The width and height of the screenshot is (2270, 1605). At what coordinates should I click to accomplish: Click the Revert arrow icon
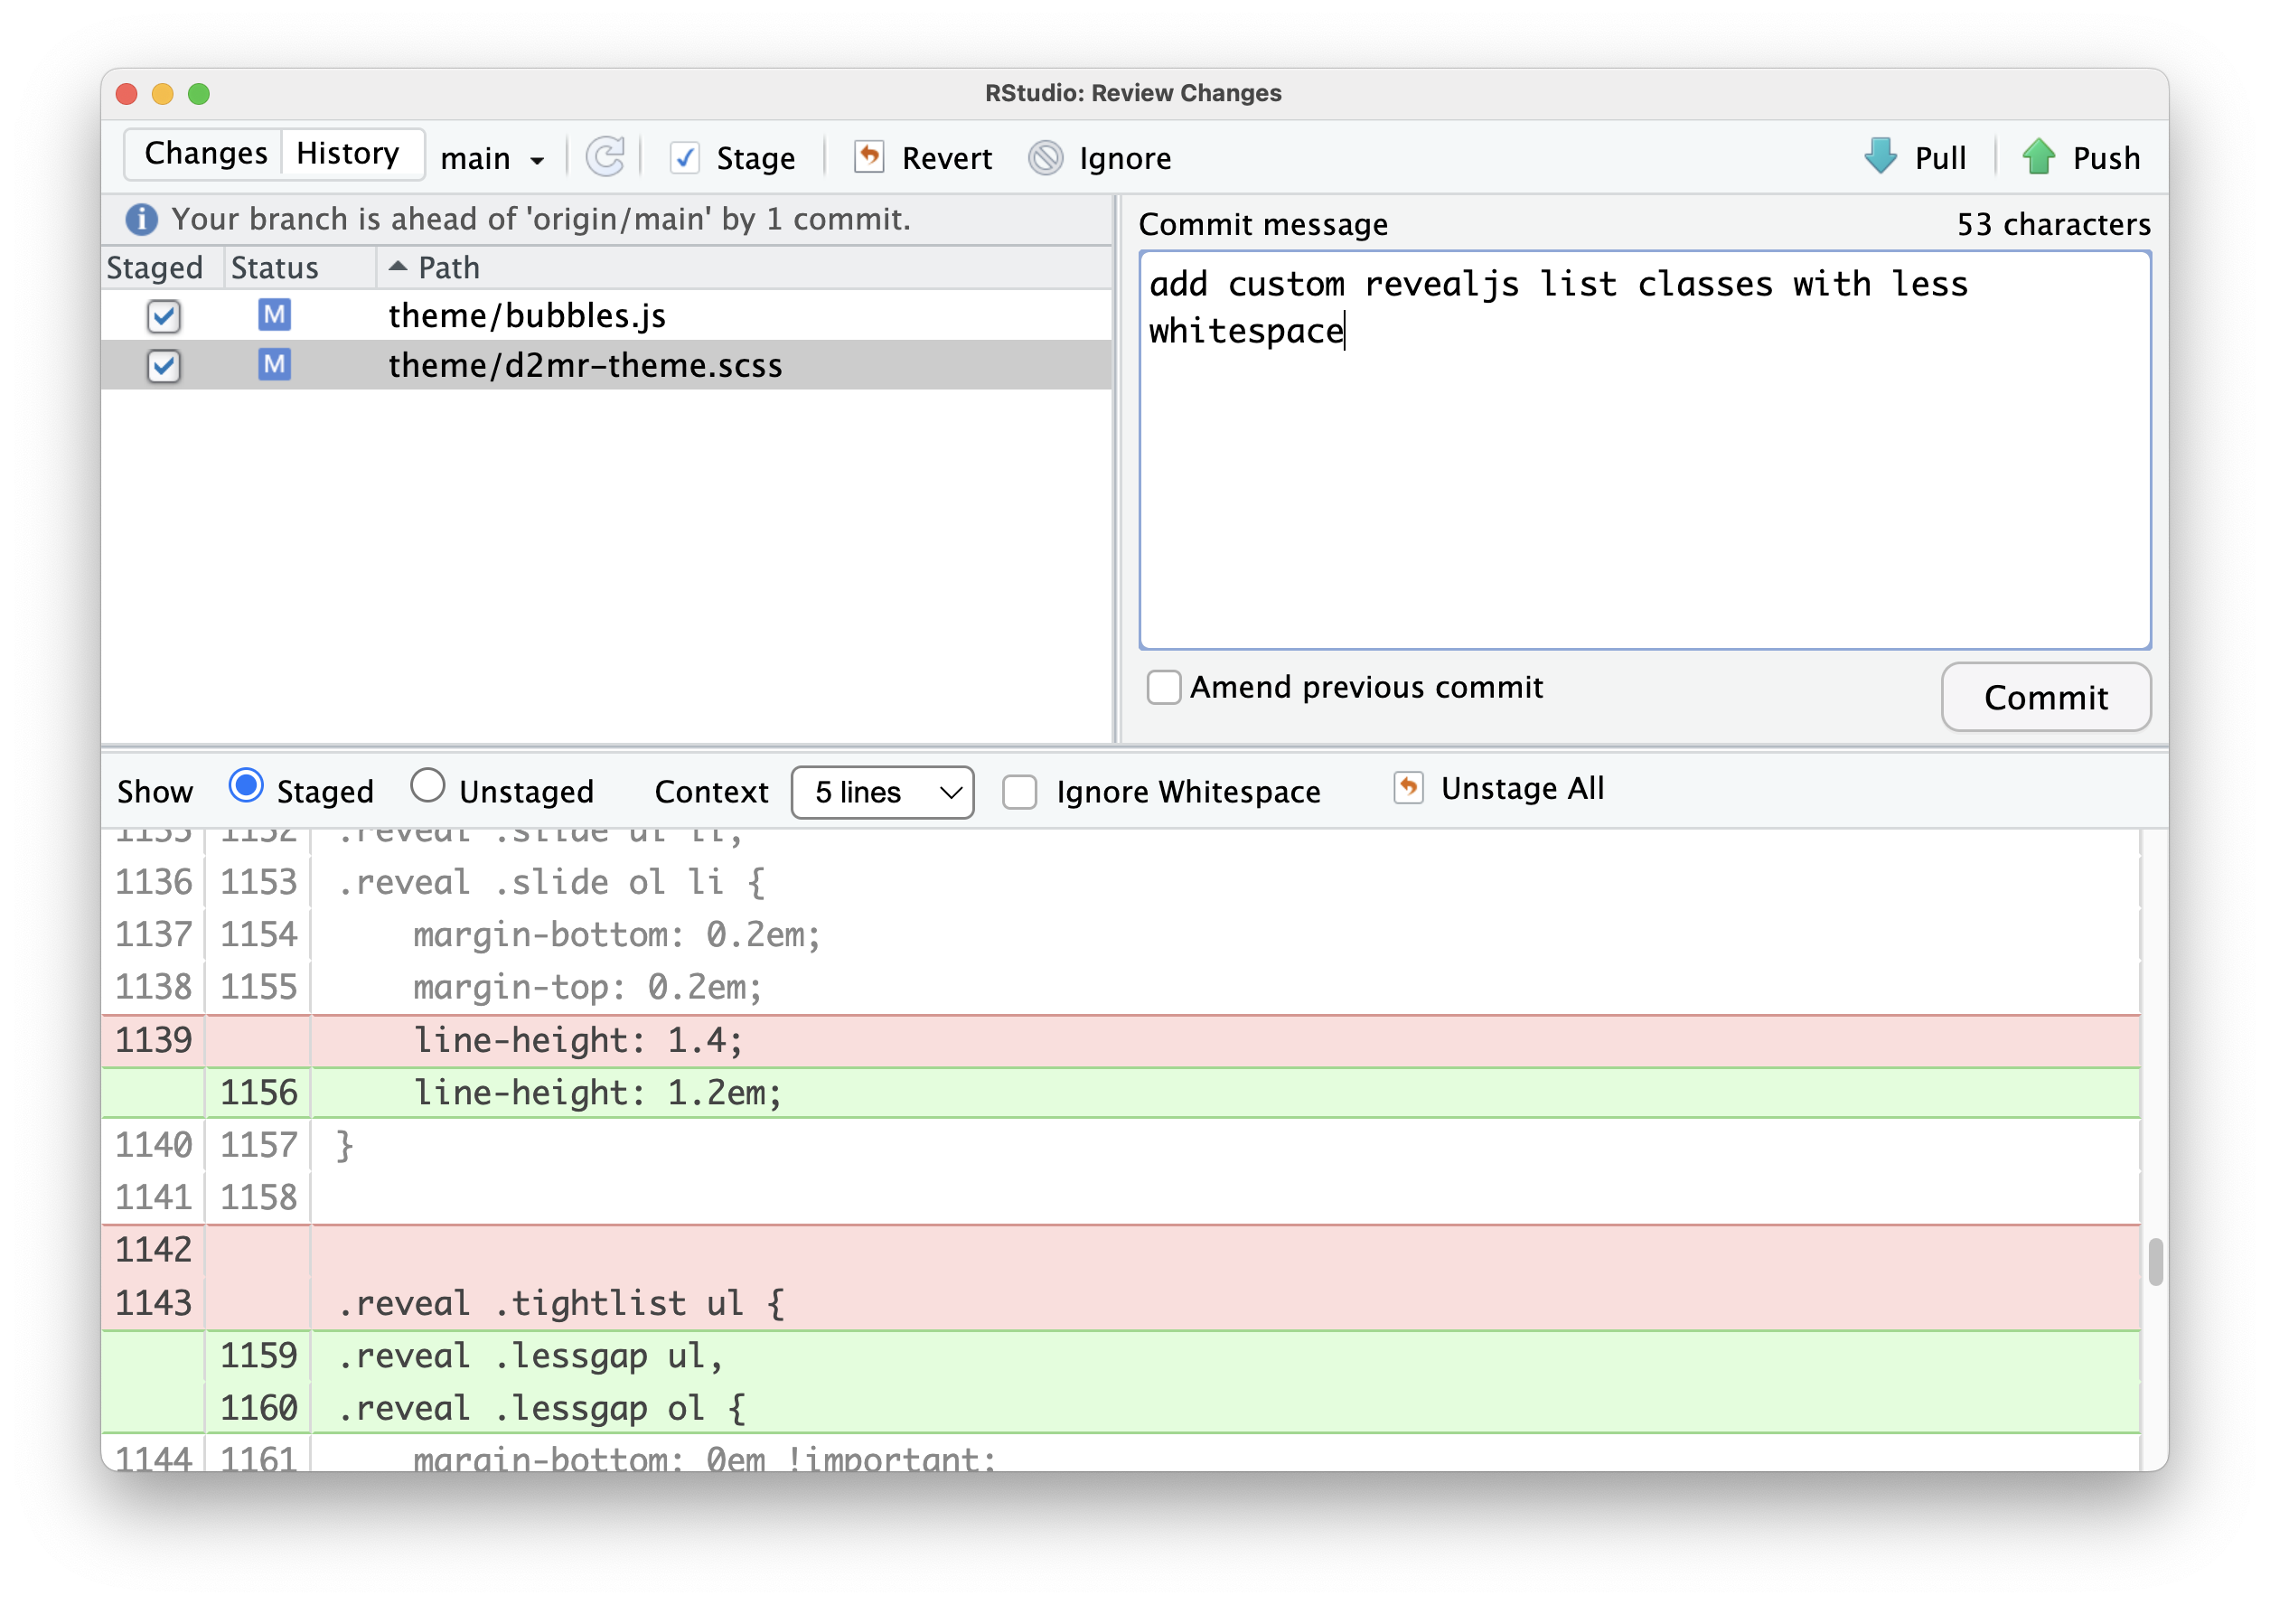click(x=868, y=156)
